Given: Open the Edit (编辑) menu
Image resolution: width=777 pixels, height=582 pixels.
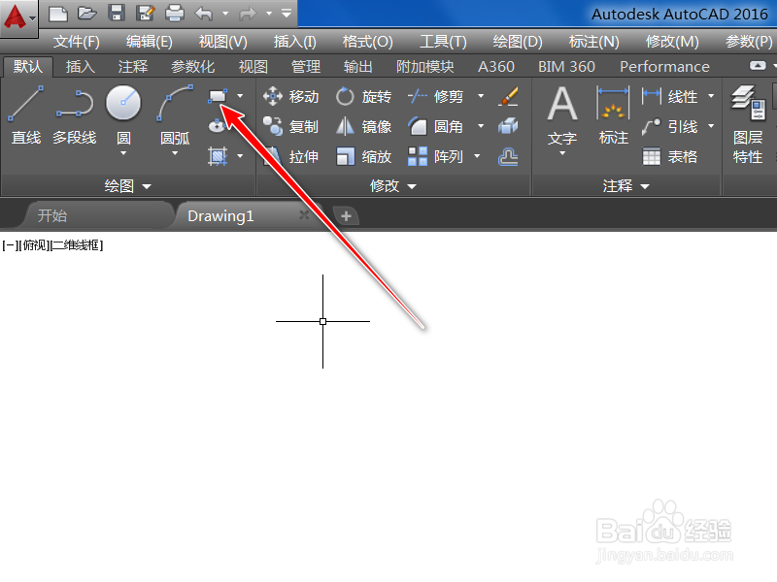Looking at the screenshot, I should click(150, 42).
